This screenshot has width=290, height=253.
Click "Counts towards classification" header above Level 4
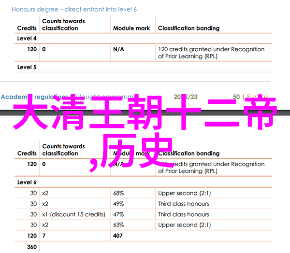tap(63, 25)
